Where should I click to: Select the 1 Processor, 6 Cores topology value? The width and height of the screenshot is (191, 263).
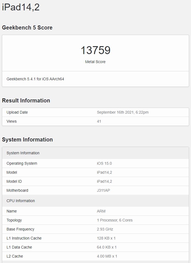coord(115,220)
